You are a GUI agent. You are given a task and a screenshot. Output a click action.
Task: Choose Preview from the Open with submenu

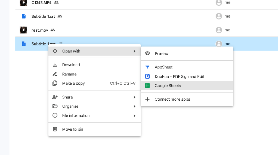coord(187,54)
